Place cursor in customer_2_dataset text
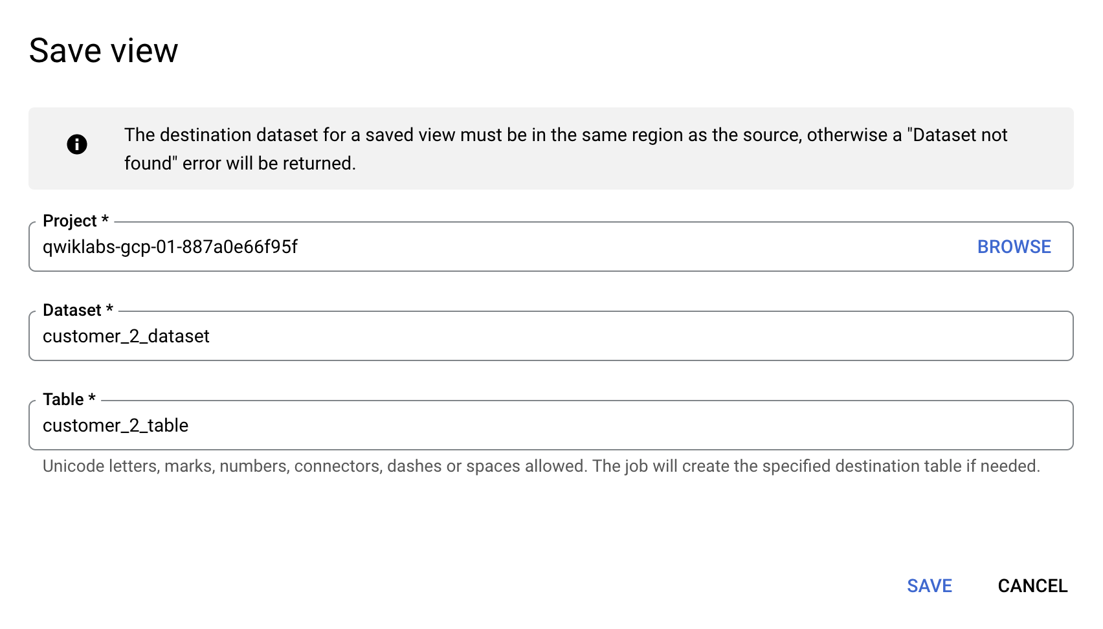The image size is (1103, 629). tap(126, 336)
